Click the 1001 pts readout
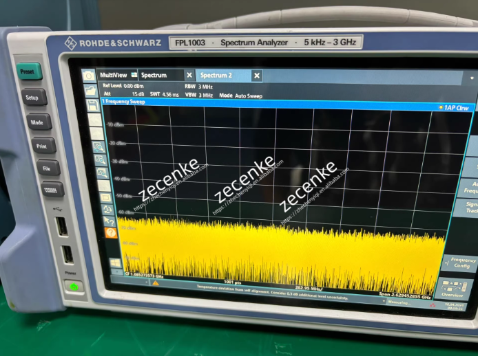478x356 pixels. pos(232,282)
